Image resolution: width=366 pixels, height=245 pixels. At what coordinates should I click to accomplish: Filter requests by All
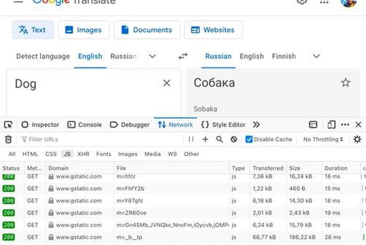12,154
